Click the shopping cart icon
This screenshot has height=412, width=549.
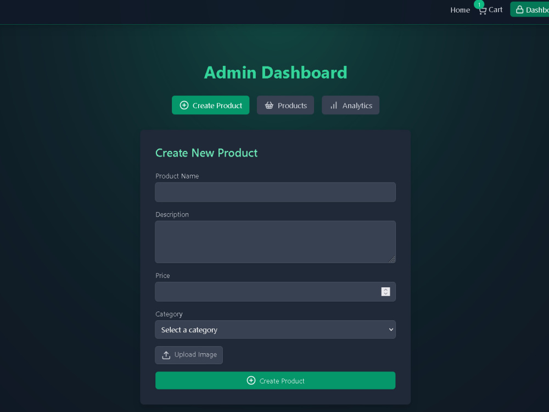pyautogui.click(x=483, y=11)
